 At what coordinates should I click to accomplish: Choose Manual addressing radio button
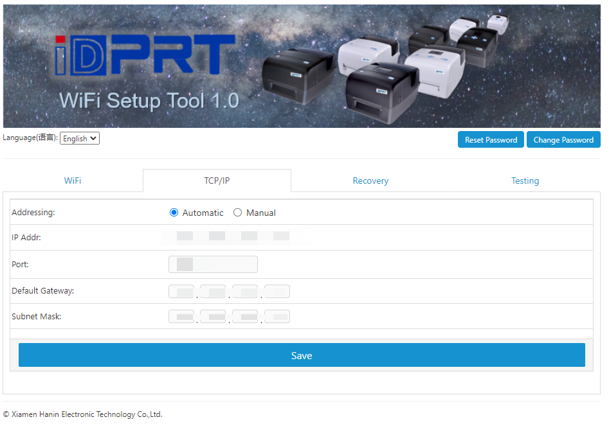pos(237,213)
